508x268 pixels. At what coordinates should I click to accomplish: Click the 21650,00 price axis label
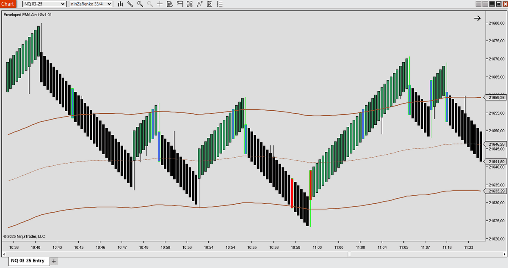coord(497,131)
